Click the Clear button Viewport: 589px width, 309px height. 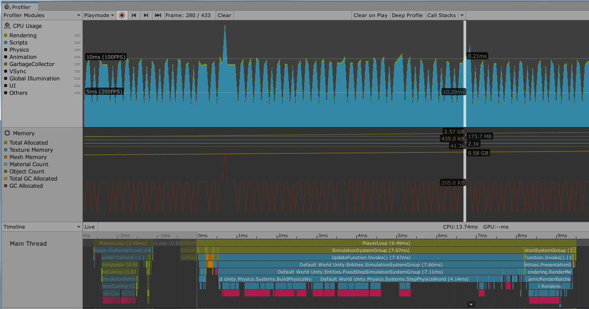point(225,15)
